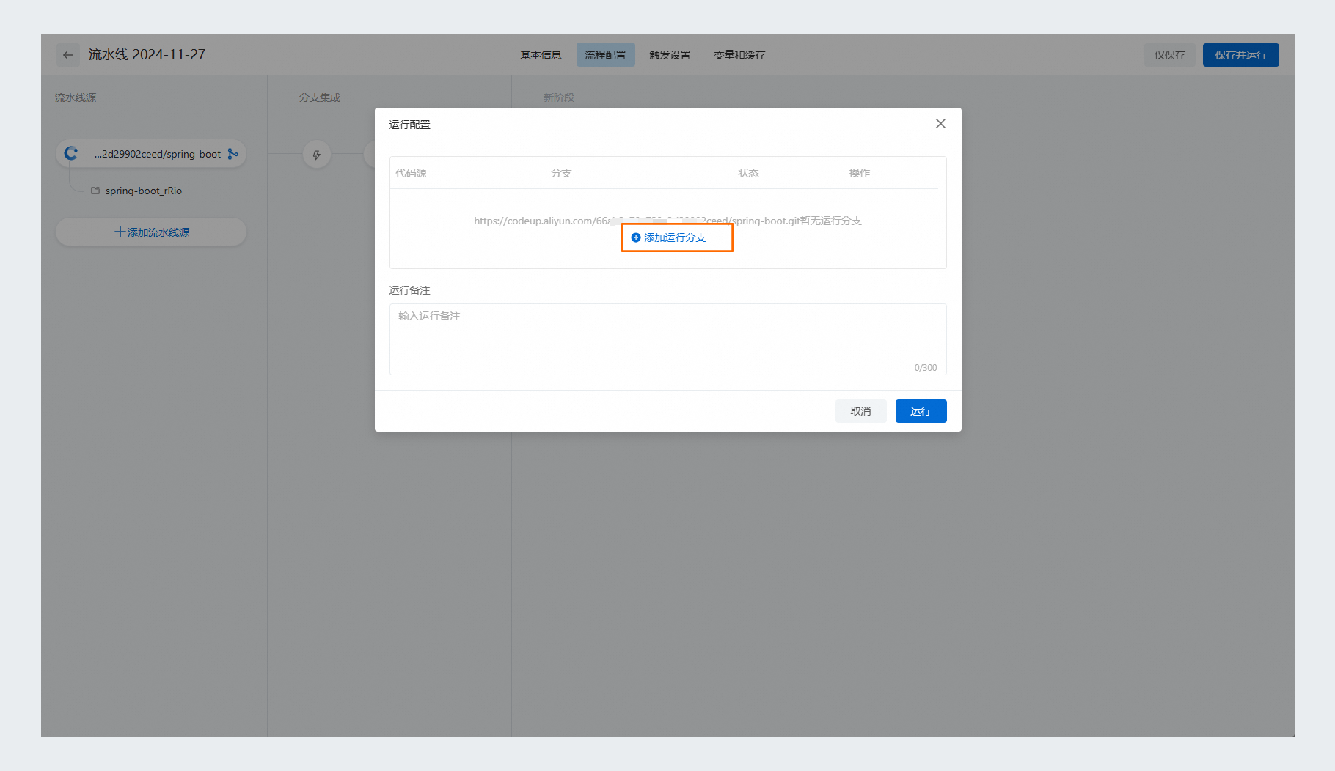
Task: Click the lightning trigger icon in 分支集成
Action: click(x=317, y=155)
